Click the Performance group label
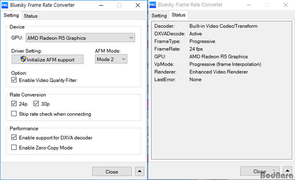 [x=24, y=129]
